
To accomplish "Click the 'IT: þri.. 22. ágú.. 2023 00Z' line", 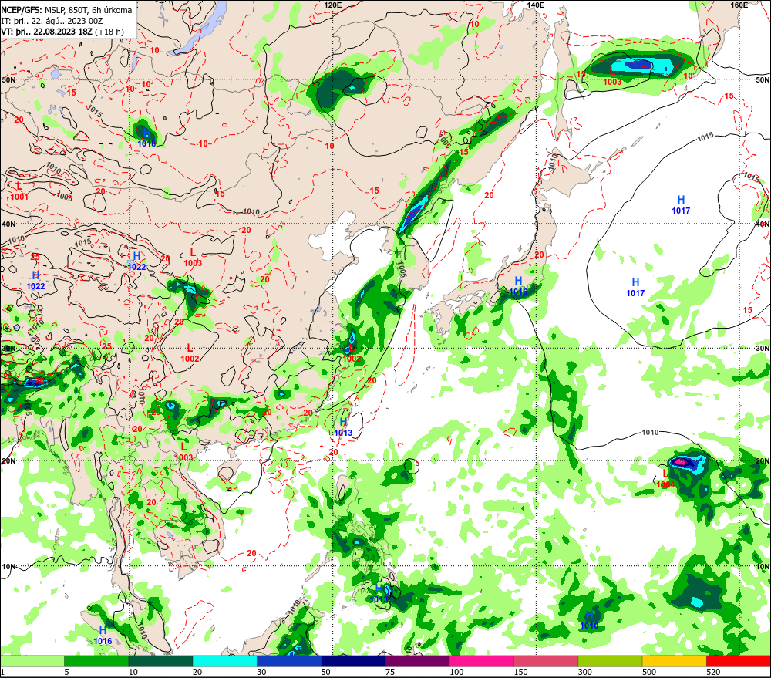I will pos(52,21).
